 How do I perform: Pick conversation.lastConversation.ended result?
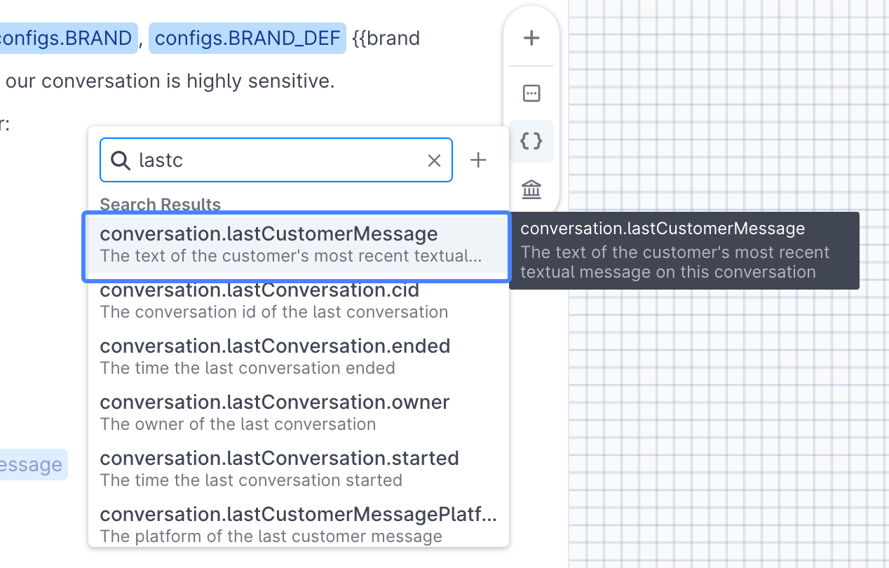298,356
